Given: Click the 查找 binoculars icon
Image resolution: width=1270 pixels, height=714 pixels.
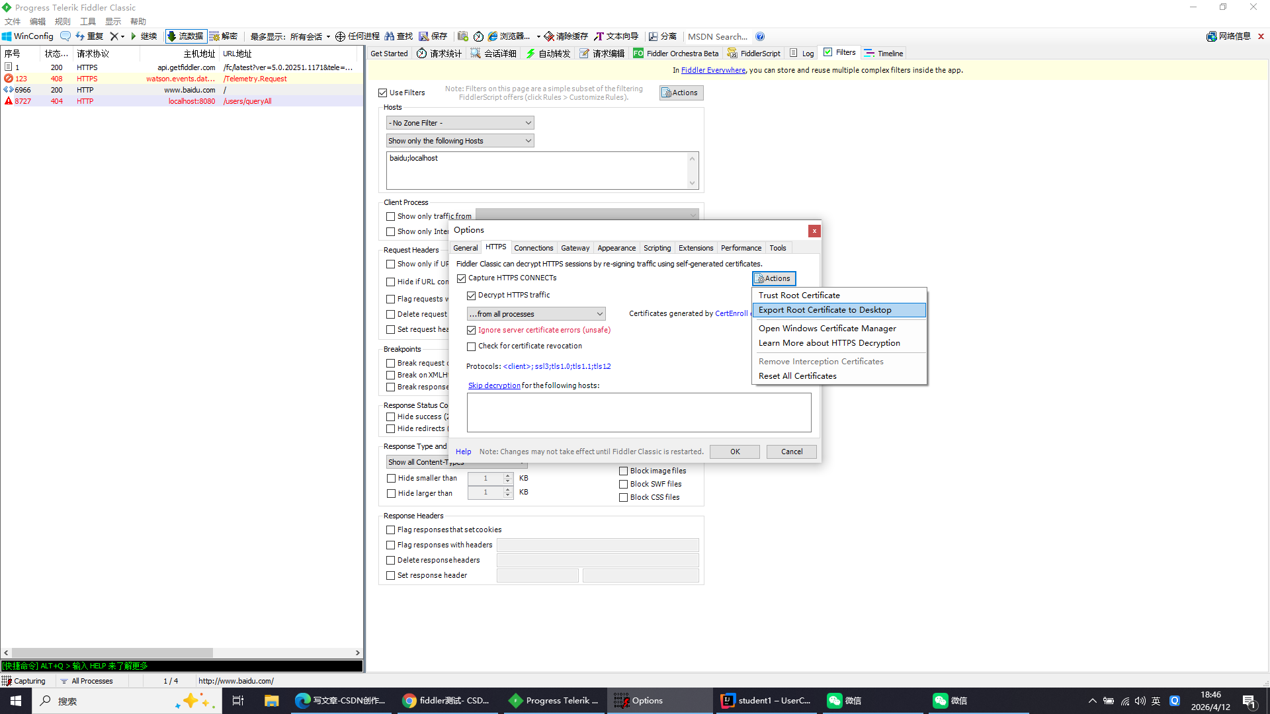Looking at the screenshot, I should (390, 36).
